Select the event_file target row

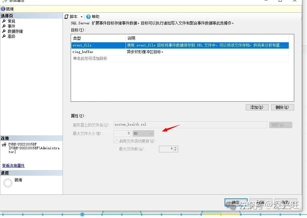coord(180,45)
